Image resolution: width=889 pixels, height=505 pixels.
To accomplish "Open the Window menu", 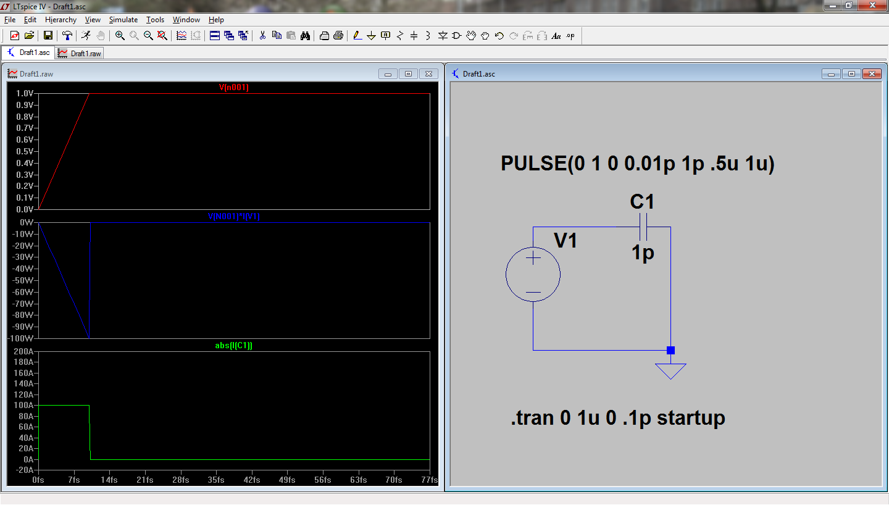I will click(x=186, y=20).
